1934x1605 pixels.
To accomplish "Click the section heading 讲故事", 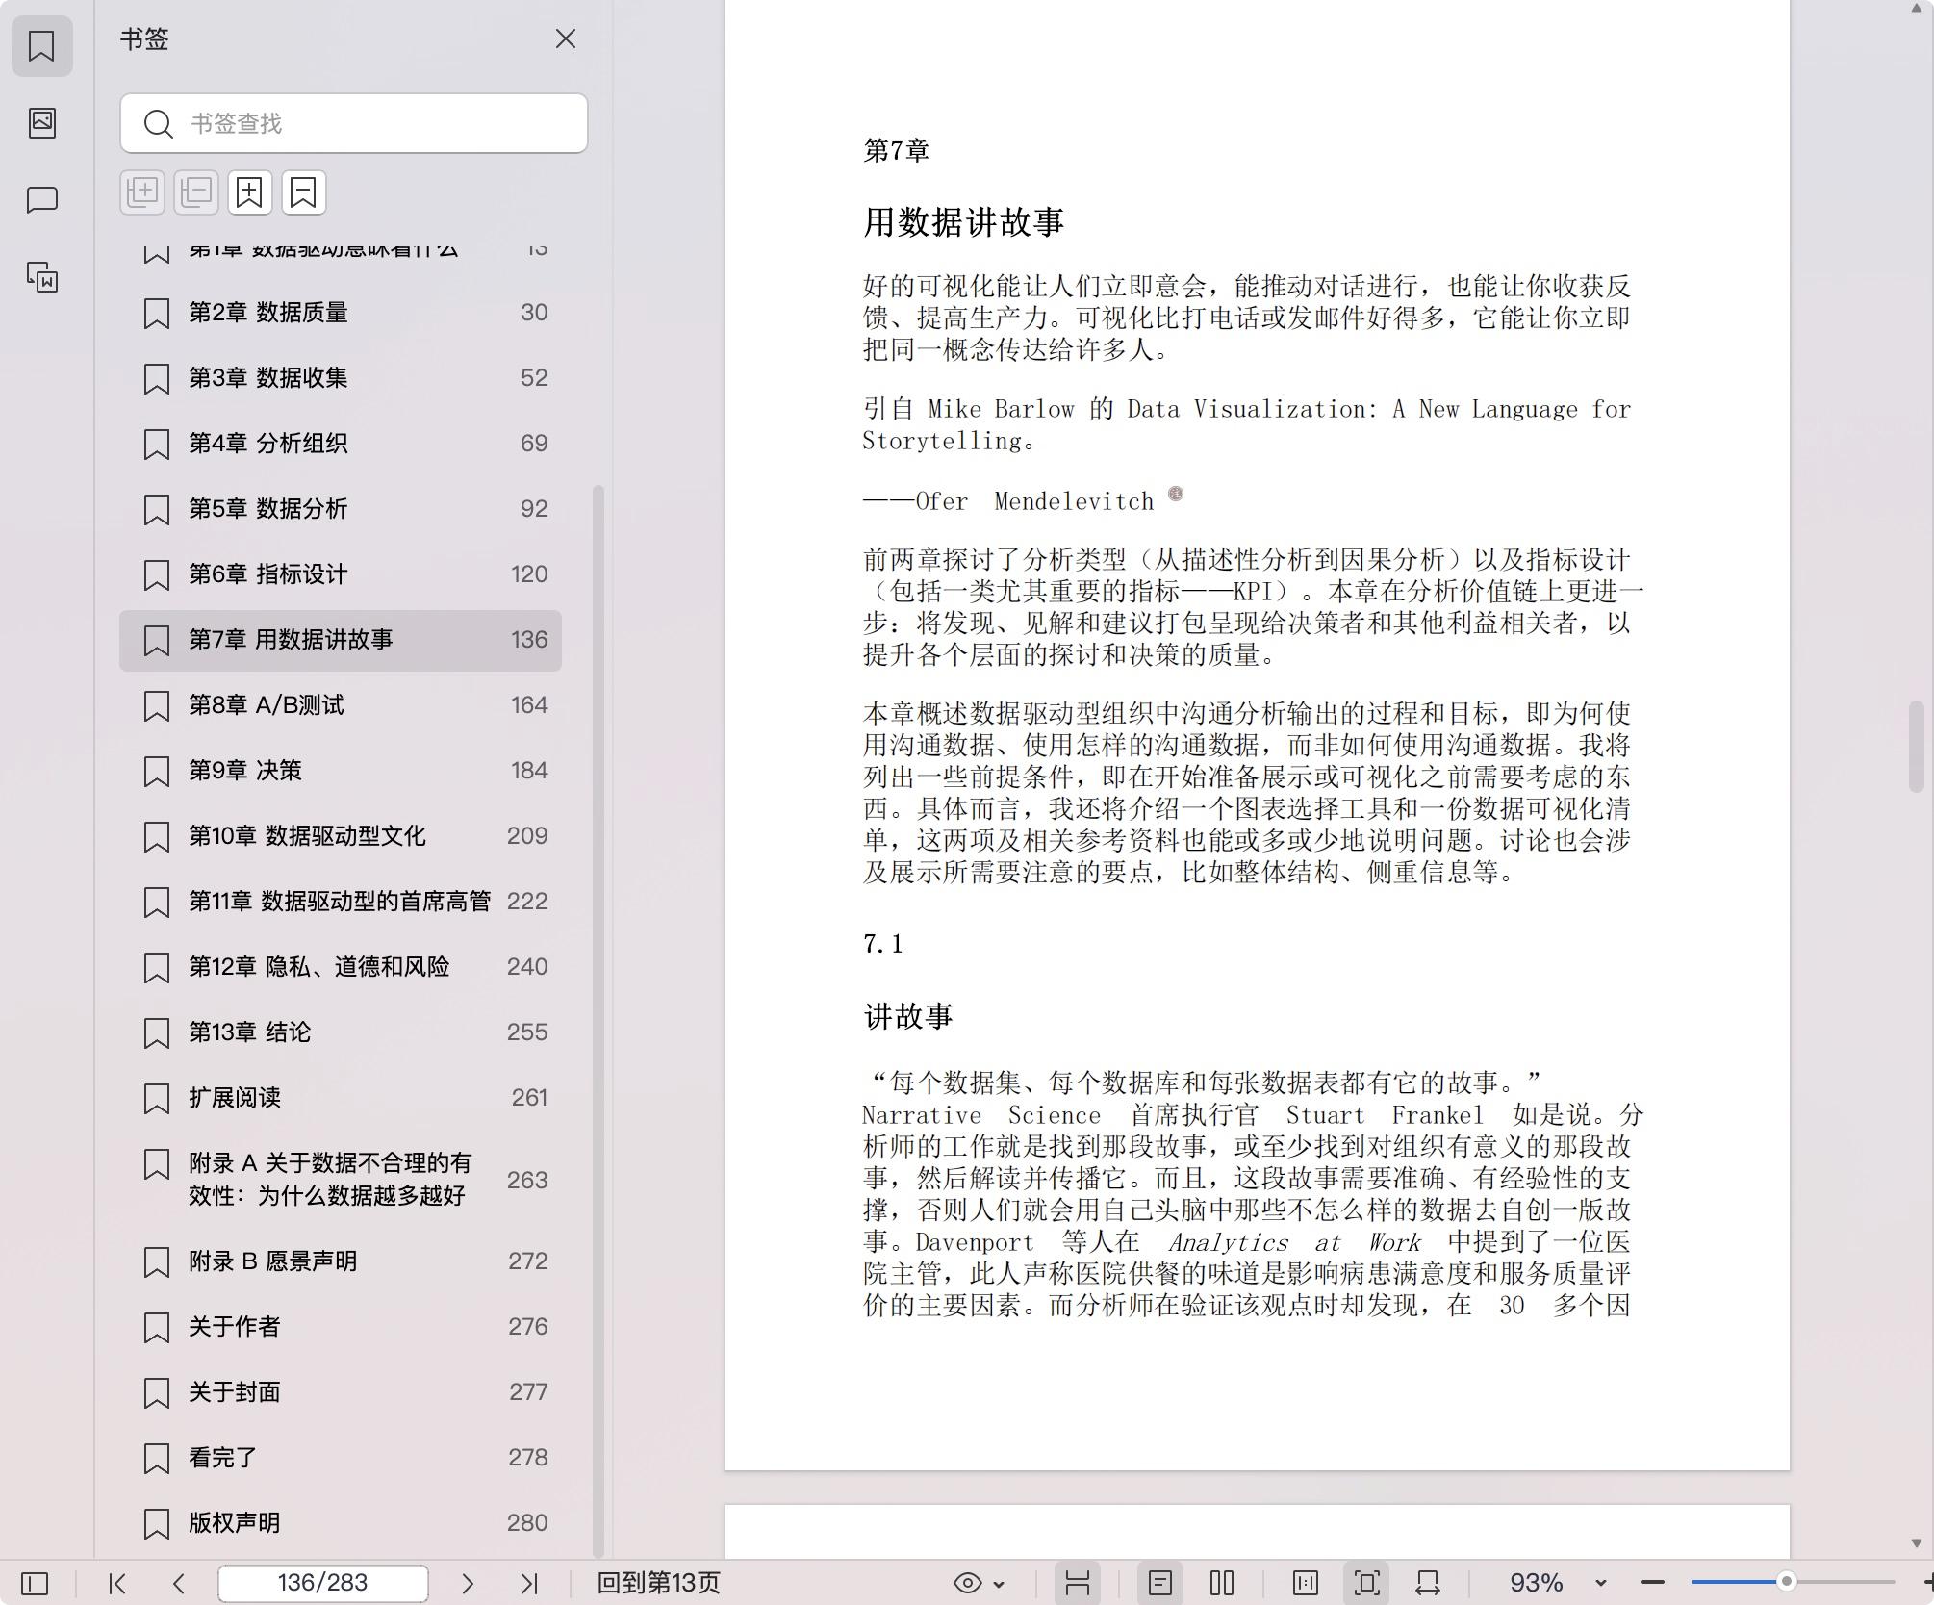I will click(908, 1016).
